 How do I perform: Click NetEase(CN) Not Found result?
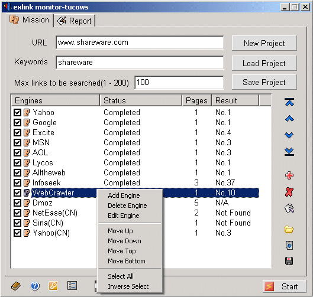tap(233, 213)
